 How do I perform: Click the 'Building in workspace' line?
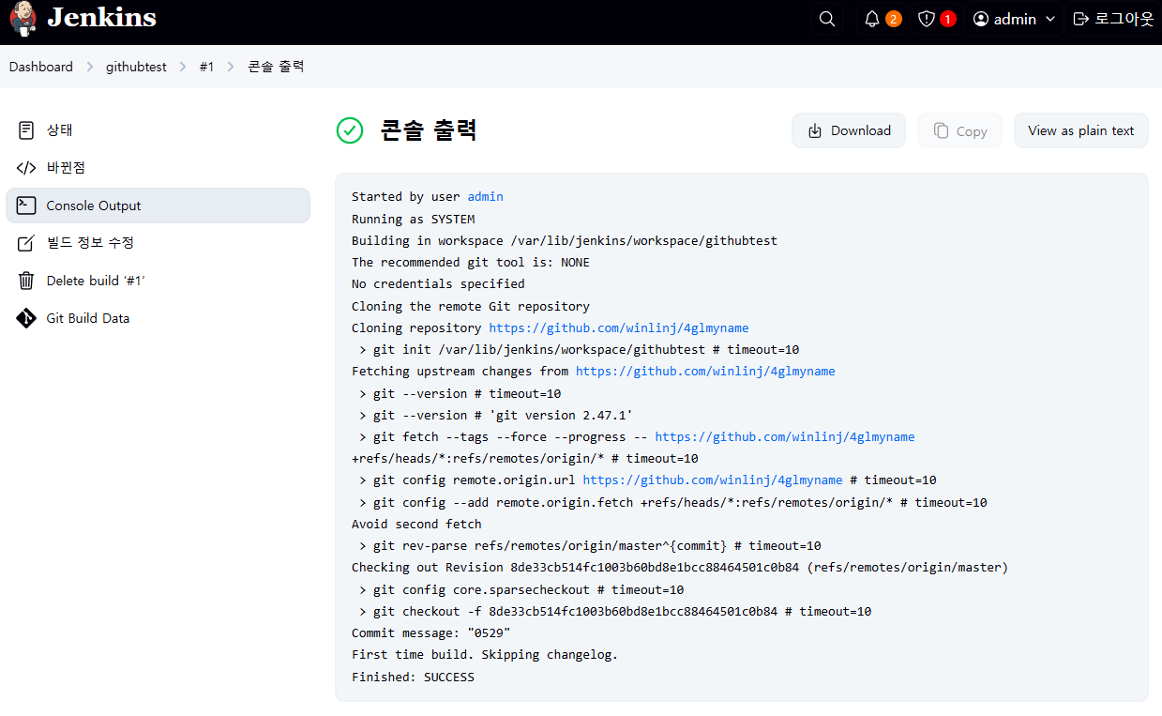pyautogui.click(x=565, y=240)
